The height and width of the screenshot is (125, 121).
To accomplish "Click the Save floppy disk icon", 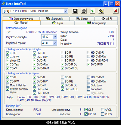I will (75, 11).
